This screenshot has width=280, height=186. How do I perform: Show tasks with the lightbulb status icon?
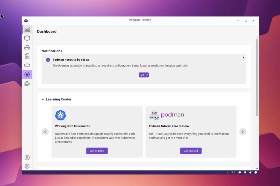pos(245,172)
